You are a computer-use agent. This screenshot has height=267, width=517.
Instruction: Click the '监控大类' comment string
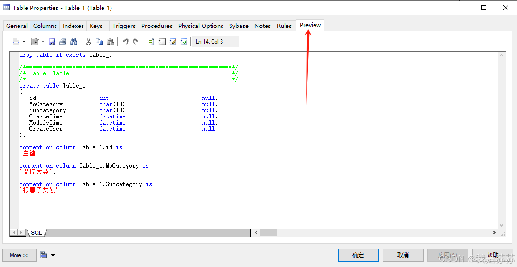click(36, 172)
